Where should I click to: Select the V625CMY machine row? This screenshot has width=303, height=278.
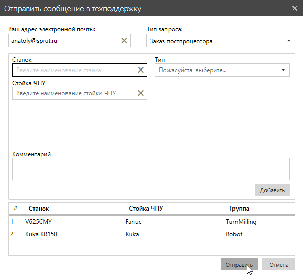[x=152, y=222]
